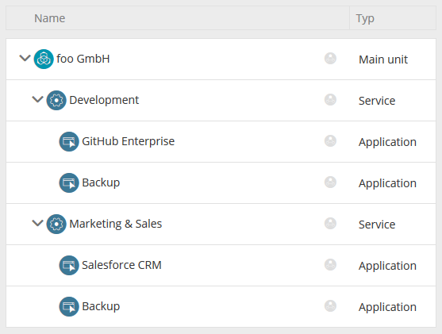The width and height of the screenshot is (442, 334).
Task: Select the Backup entry under Marketing & Sales
Action: click(101, 306)
